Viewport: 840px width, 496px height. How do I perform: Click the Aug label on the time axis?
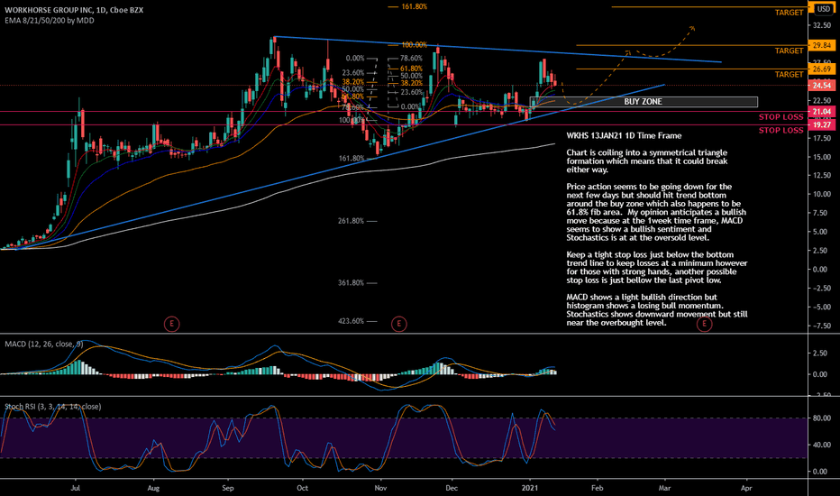tap(153, 488)
